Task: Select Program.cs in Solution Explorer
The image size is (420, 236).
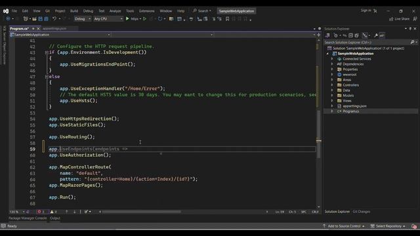Action: click(x=350, y=111)
